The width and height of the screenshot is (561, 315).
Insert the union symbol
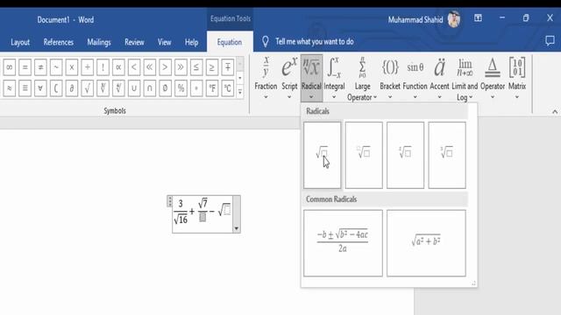134,88
